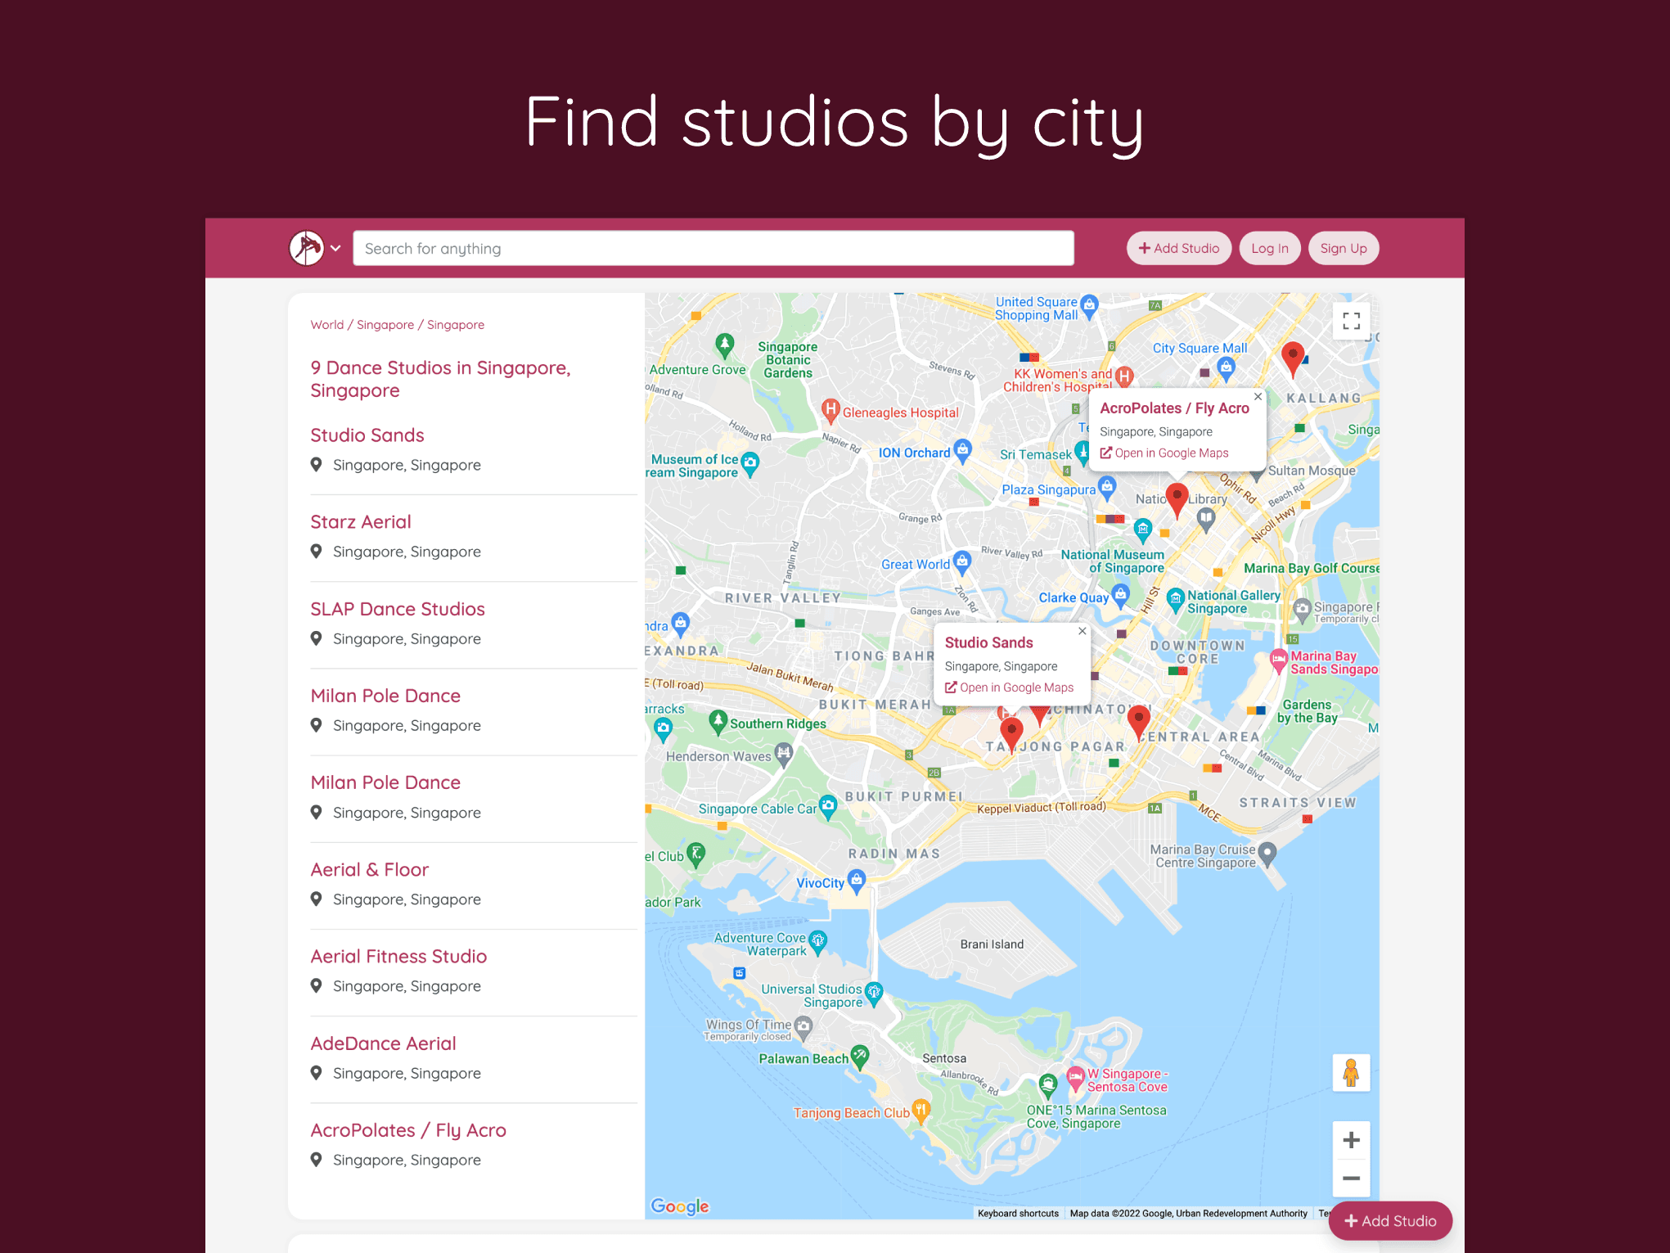
Task: Open the Starz Aerial listing
Action: coord(361,522)
